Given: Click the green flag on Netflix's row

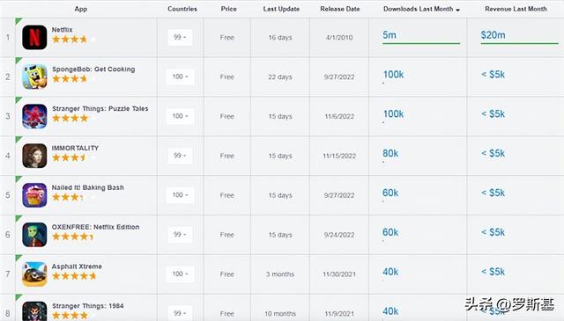Looking at the screenshot, I should (18, 21).
